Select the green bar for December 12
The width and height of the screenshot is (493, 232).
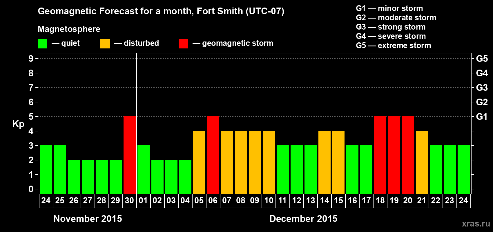coord(297,170)
